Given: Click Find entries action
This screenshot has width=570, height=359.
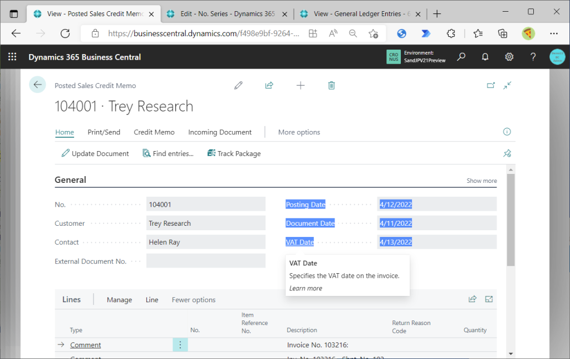Looking at the screenshot, I should pyautogui.click(x=168, y=153).
